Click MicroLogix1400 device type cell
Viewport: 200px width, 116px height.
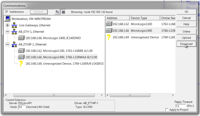141,31
